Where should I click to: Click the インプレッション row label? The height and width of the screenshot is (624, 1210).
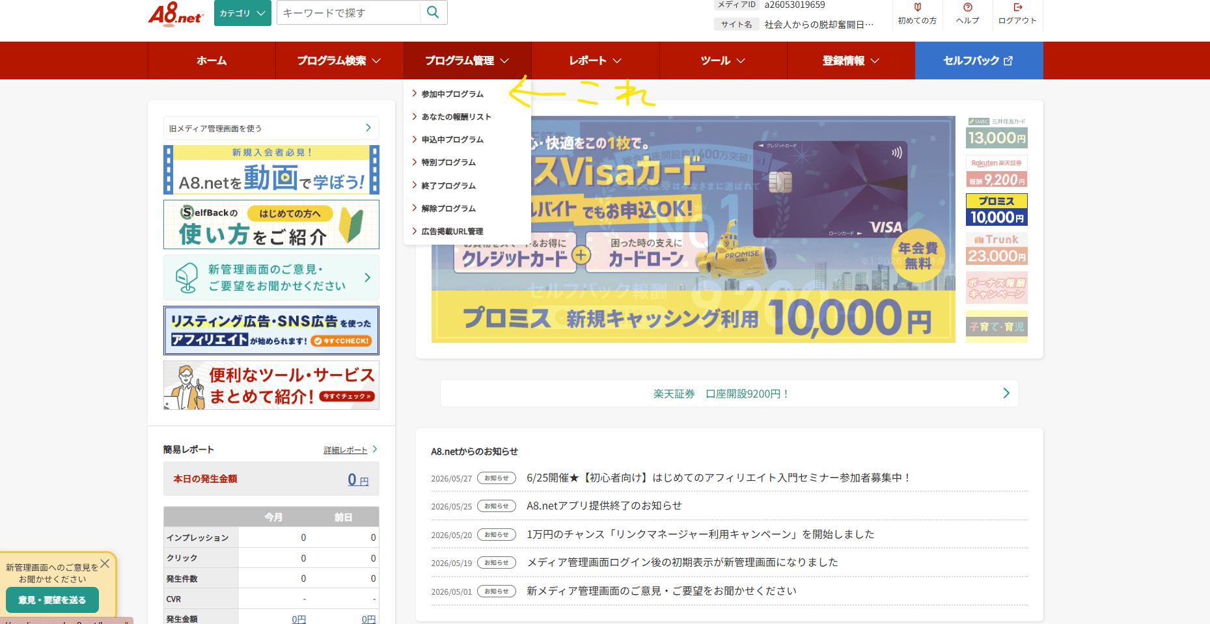(197, 537)
